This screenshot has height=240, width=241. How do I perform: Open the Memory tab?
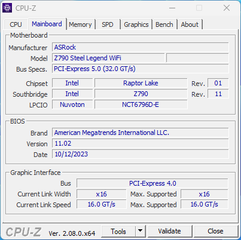80,24
